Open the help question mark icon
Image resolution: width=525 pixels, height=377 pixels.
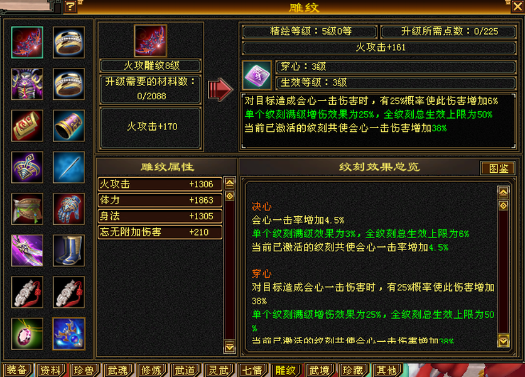click(x=70, y=6)
